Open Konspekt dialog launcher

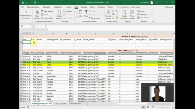(x=153, y=21)
